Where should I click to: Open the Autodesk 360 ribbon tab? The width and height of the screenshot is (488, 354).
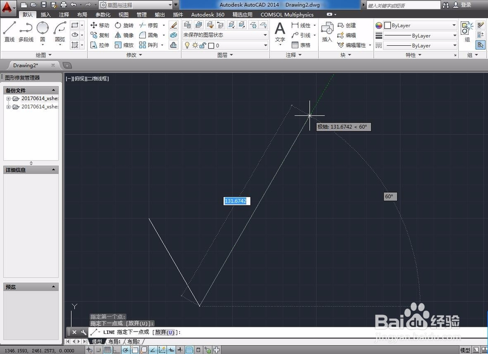pyautogui.click(x=207, y=15)
